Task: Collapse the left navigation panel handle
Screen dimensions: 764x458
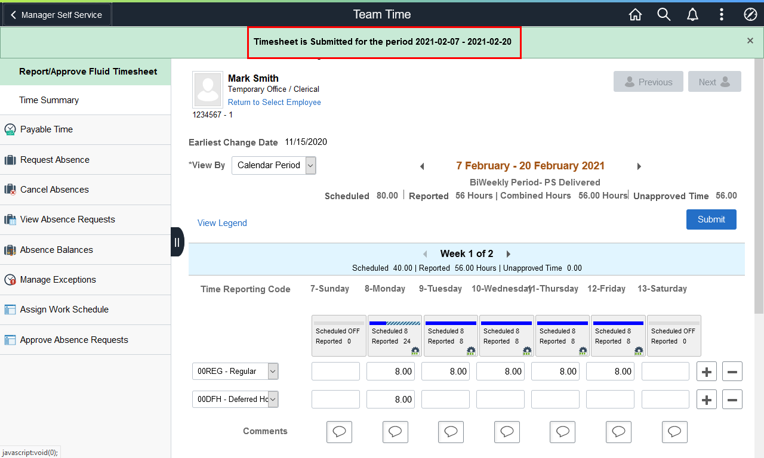Action: pos(177,242)
